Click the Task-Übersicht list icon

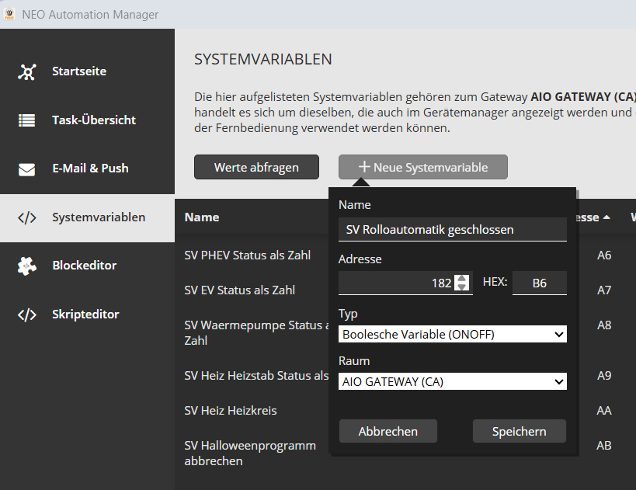(27, 120)
